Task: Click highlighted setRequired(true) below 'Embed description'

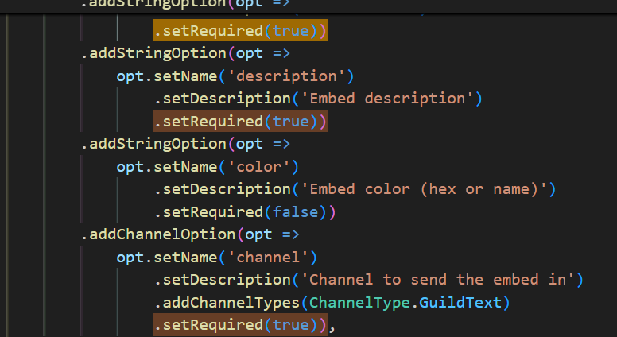Action: [x=240, y=122]
